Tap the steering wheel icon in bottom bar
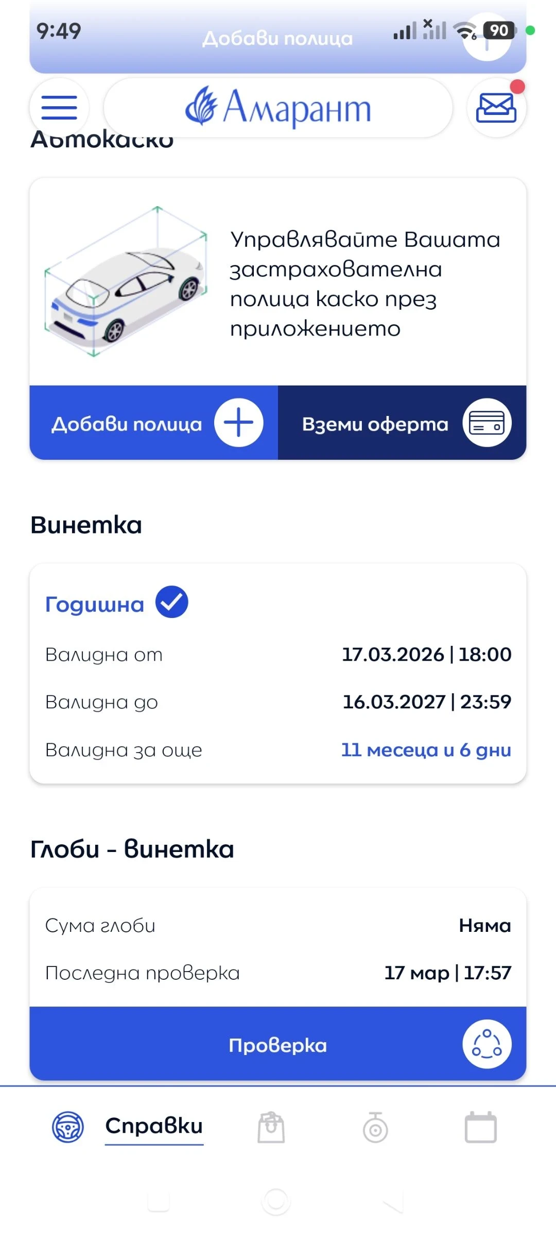 pyautogui.click(x=68, y=1127)
